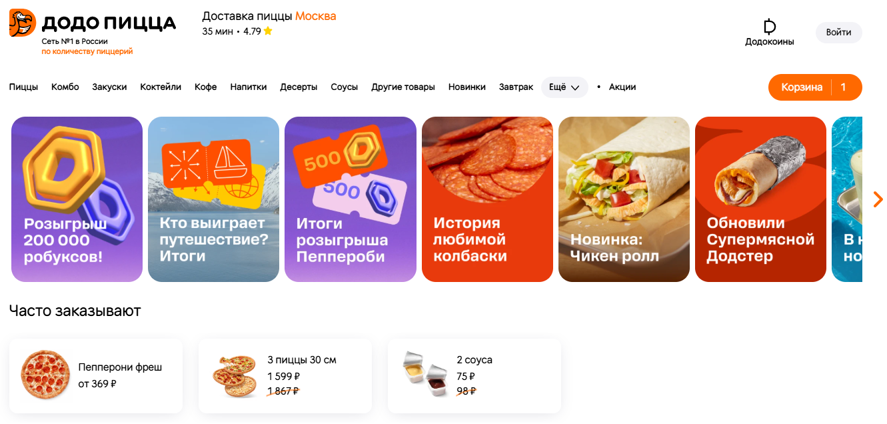View the Кто выиграет путешествие story card
The height and width of the screenshot is (424, 887).
point(213,199)
